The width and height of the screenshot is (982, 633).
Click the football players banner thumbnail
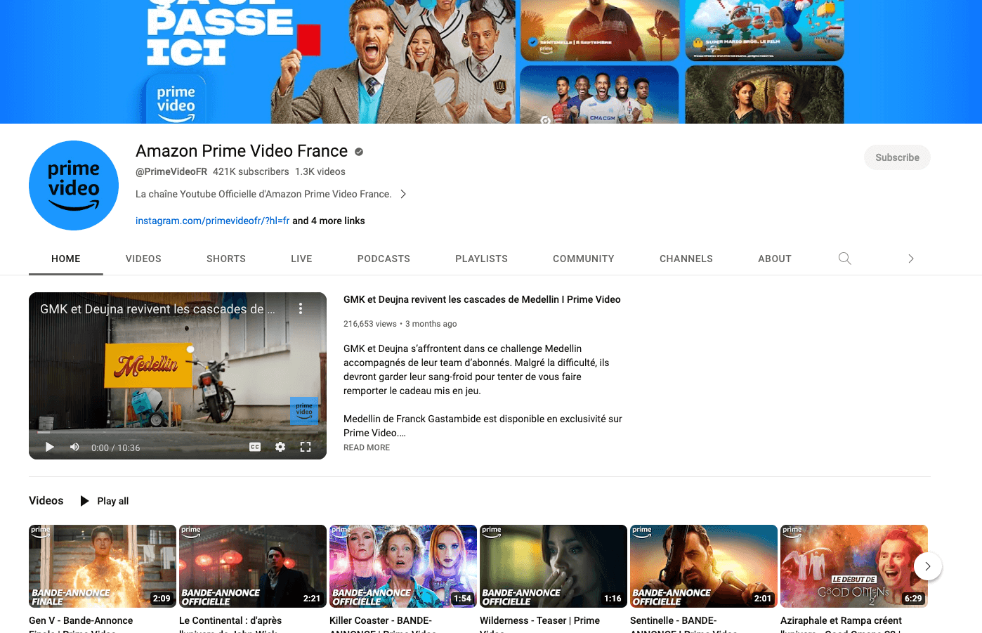point(600,95)
